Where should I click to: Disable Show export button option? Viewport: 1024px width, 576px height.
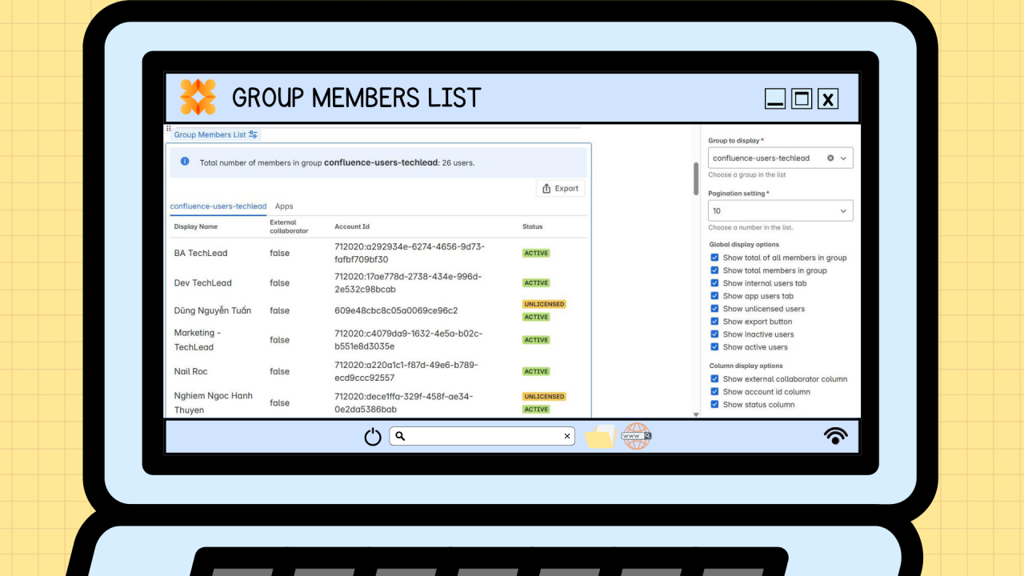point(714,322)
